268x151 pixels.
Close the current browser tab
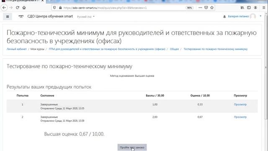click(x=43, y=1)
